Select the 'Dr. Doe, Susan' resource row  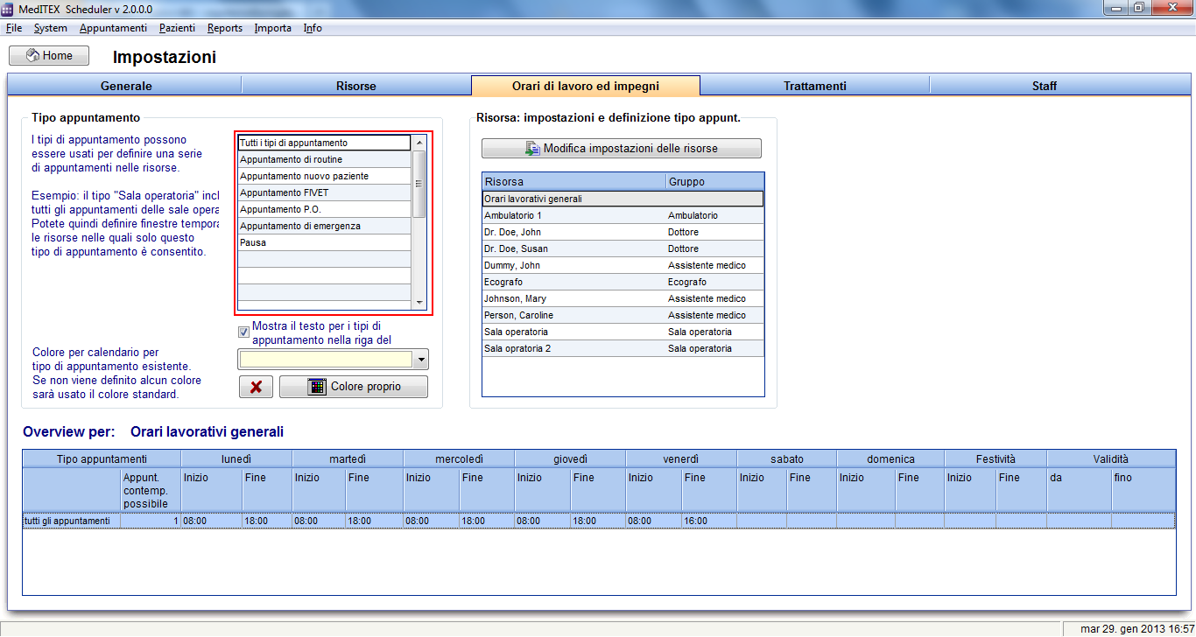623,248
